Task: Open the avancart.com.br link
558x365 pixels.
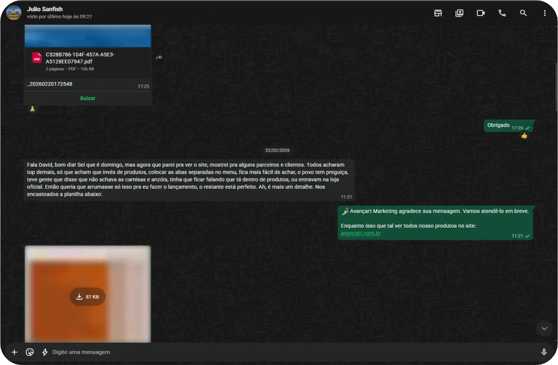Action: [x=360, y=233]
